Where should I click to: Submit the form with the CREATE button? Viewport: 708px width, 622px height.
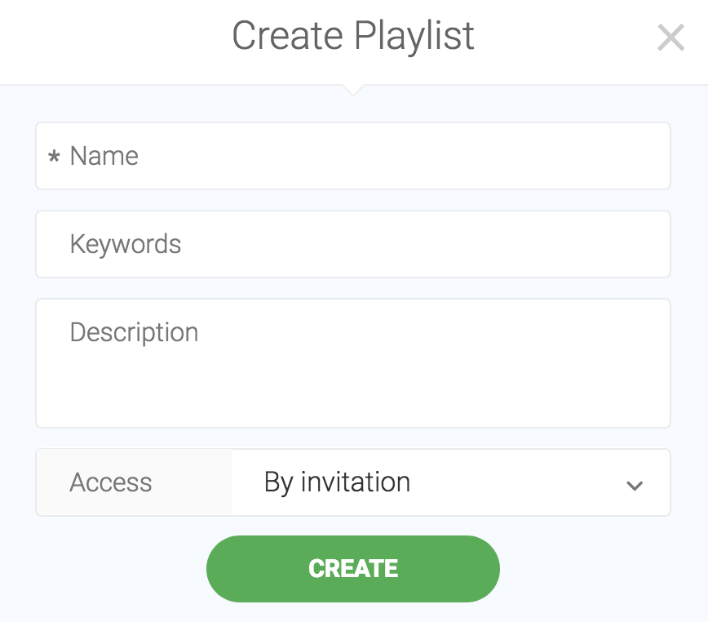353,569
